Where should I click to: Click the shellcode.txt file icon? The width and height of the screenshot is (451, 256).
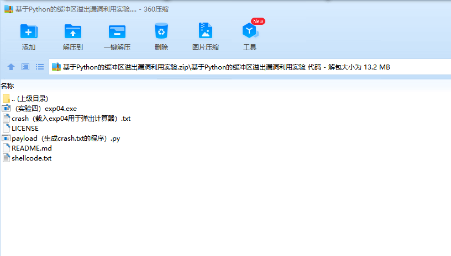click(x=6, y=158)
